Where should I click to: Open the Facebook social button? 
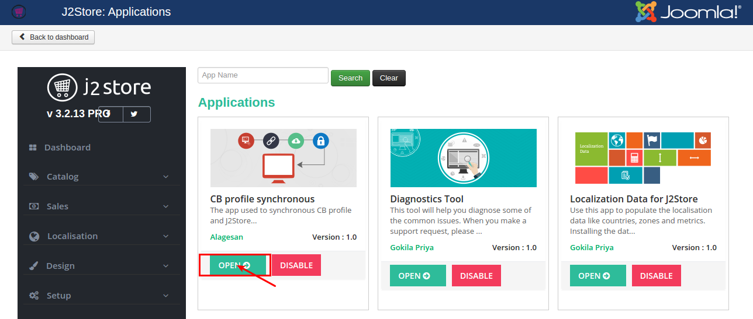[x=110, y=114]
